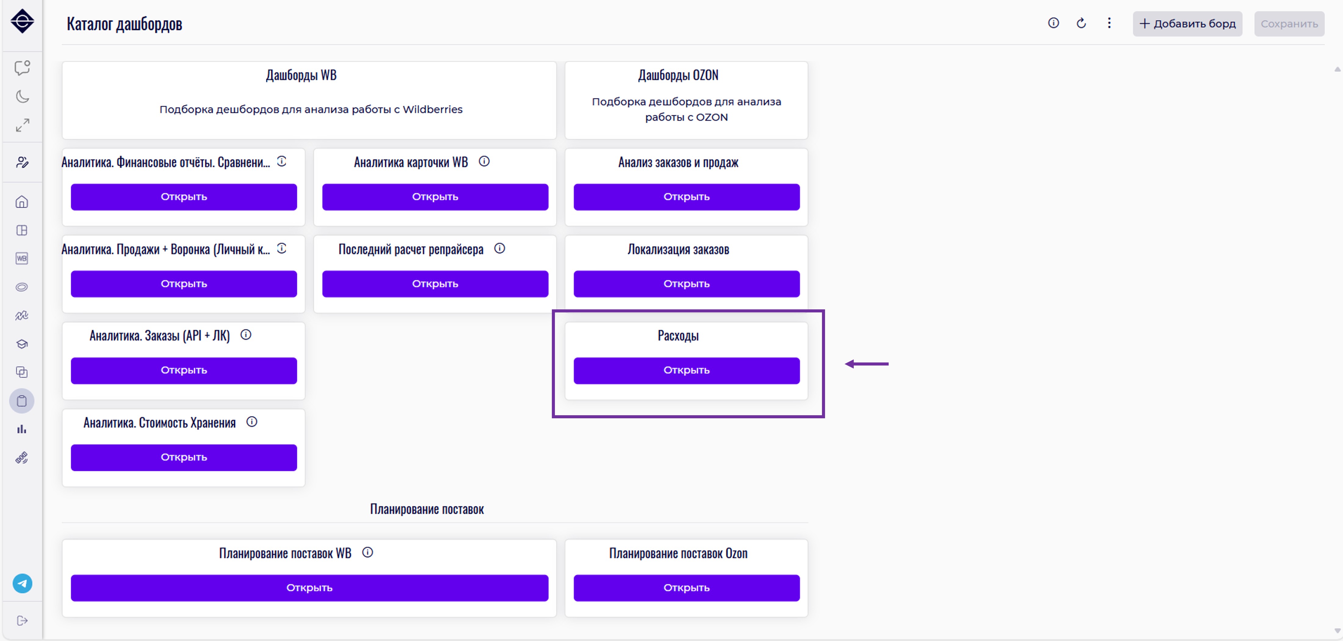Click the Добавить борд button
This screenshot has width=1343, height=641.
point(1187,24)
